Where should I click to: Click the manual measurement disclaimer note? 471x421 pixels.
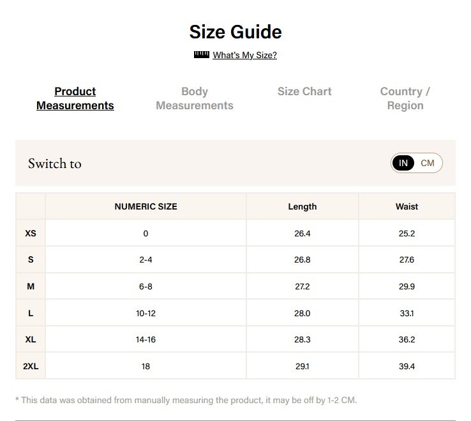pyautogui.click(x=186, y=401)
